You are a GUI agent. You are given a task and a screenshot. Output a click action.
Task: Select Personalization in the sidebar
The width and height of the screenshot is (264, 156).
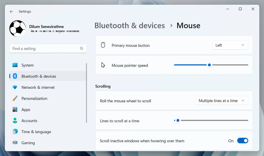(x=34, y=98)
